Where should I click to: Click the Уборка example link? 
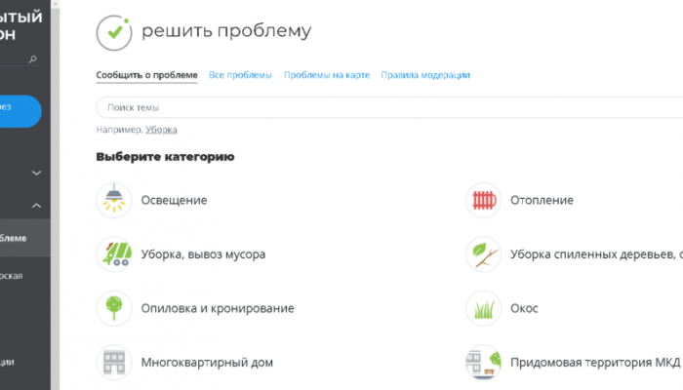point(161,130)
